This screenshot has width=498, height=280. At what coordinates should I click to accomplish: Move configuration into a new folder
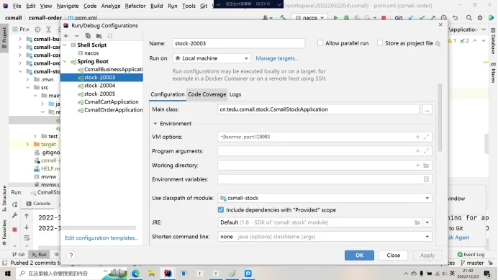click(x=99, y=36)
